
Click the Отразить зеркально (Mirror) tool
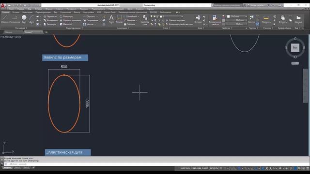[70, 20]
